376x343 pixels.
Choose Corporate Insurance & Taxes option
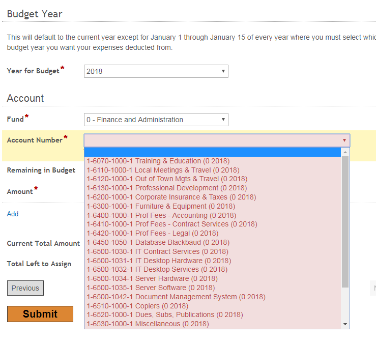click(213, 197)
